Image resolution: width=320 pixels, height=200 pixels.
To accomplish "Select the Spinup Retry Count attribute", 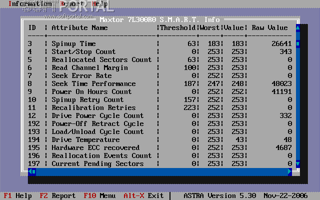I will point(87,99).
